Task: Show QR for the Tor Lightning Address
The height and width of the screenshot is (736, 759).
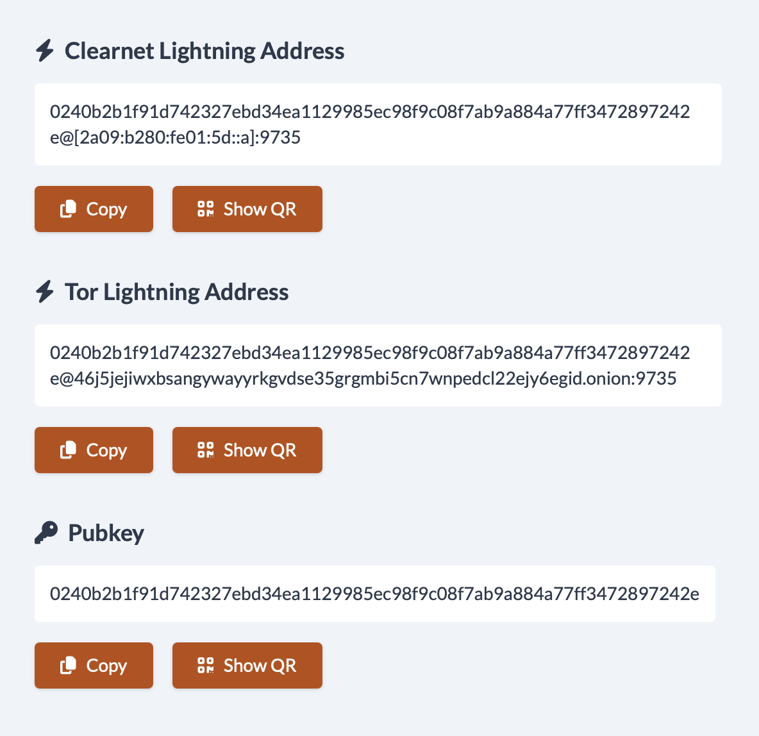Action: coord(247,450)
